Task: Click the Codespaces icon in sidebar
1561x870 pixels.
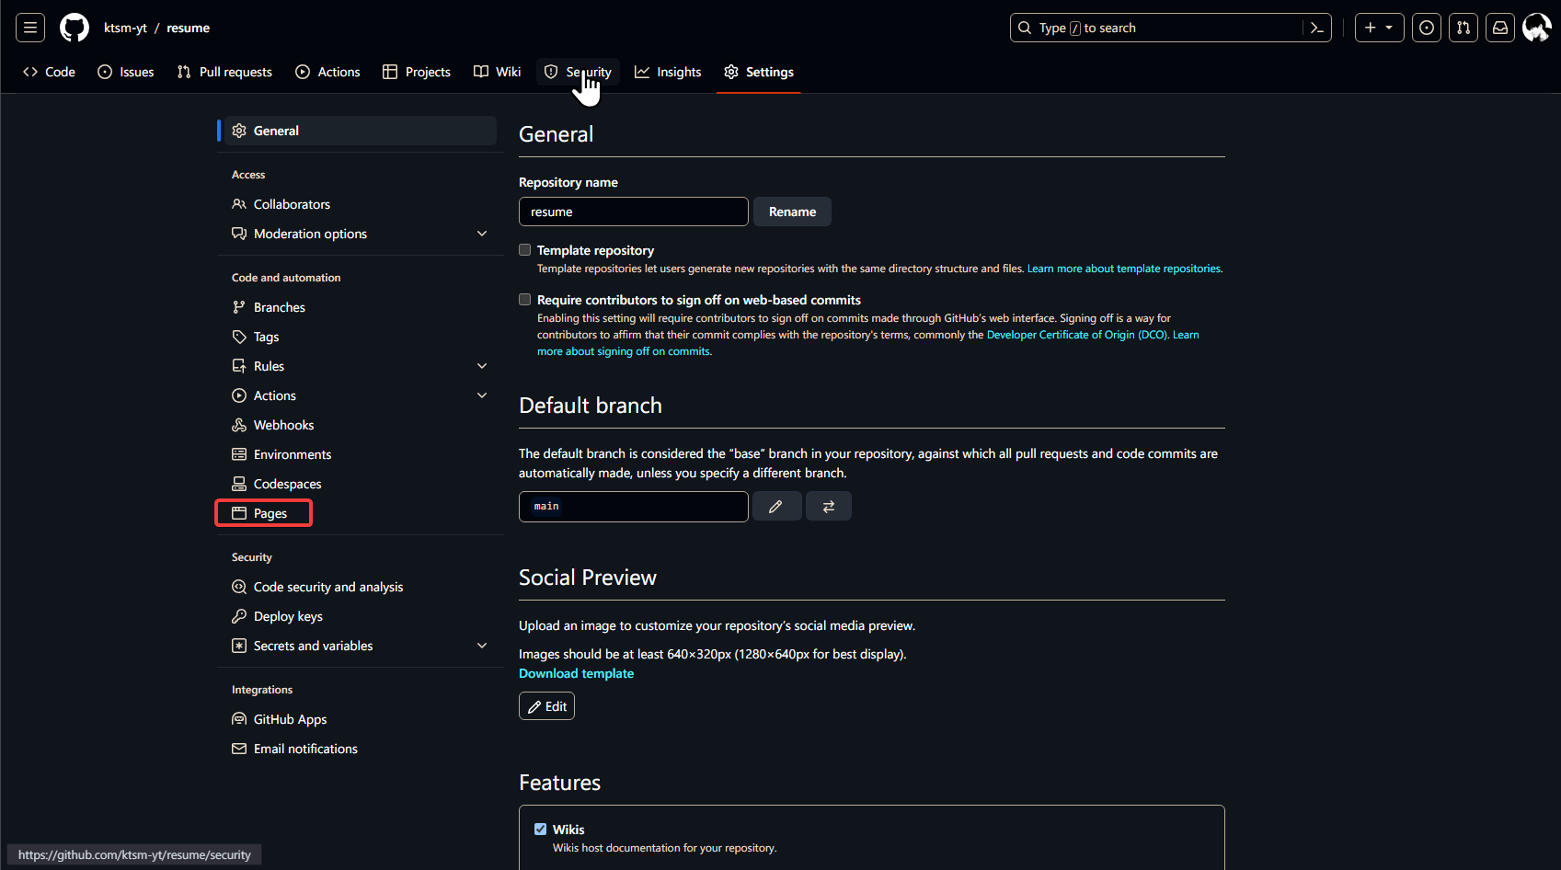Action: click(x=239, y=484)
